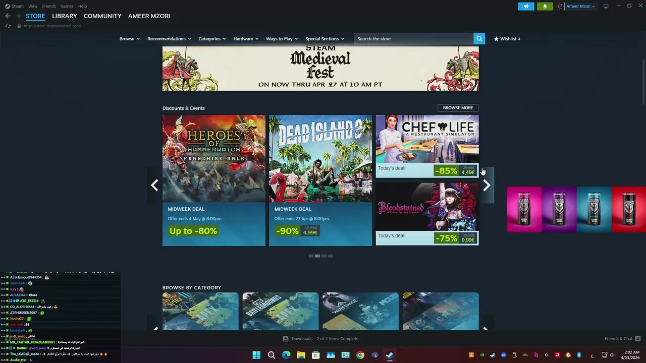The height and width of the screenshot is (363, 646).
Task: Click the -85% Chef Life discount badge
Action: (x=446, y=171)
